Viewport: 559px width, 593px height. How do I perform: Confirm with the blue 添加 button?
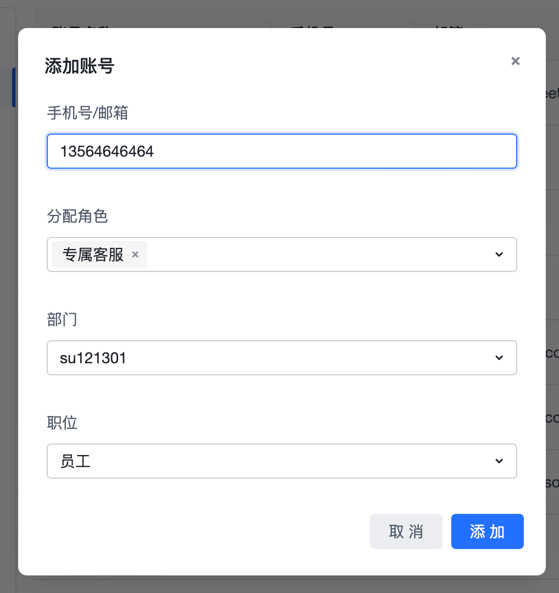487,531
